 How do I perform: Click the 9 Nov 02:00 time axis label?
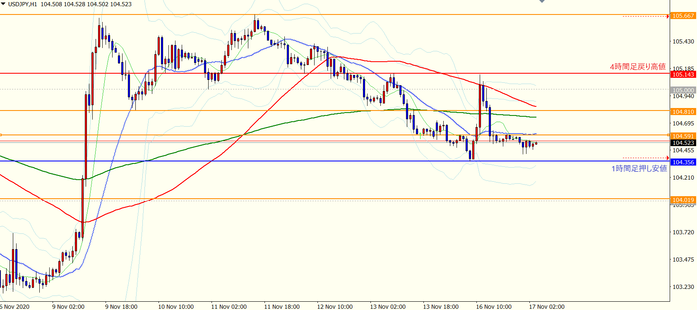(68, 307)
